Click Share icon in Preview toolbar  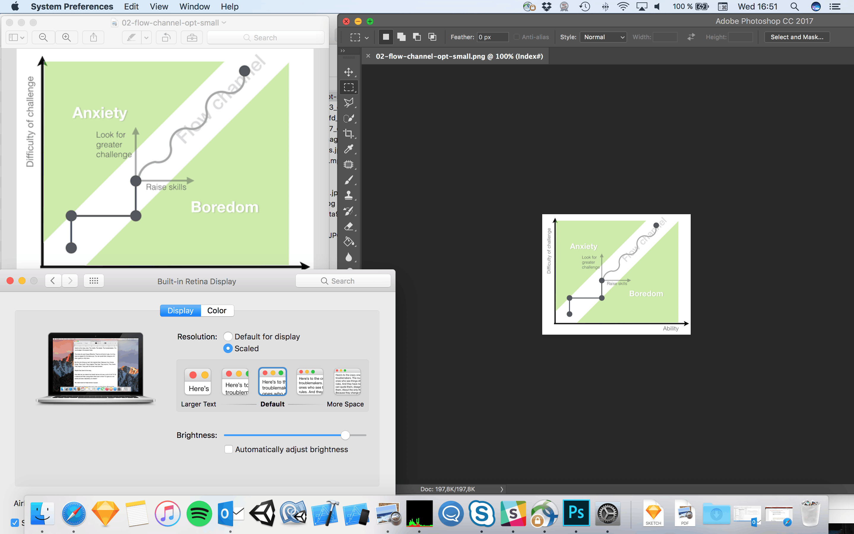pyautogui.click(x=93, y=37)
